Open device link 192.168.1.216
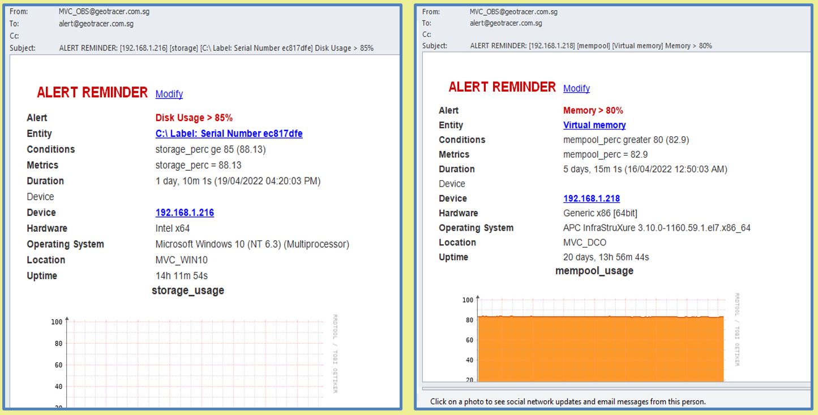 click(x=185, y=213)
